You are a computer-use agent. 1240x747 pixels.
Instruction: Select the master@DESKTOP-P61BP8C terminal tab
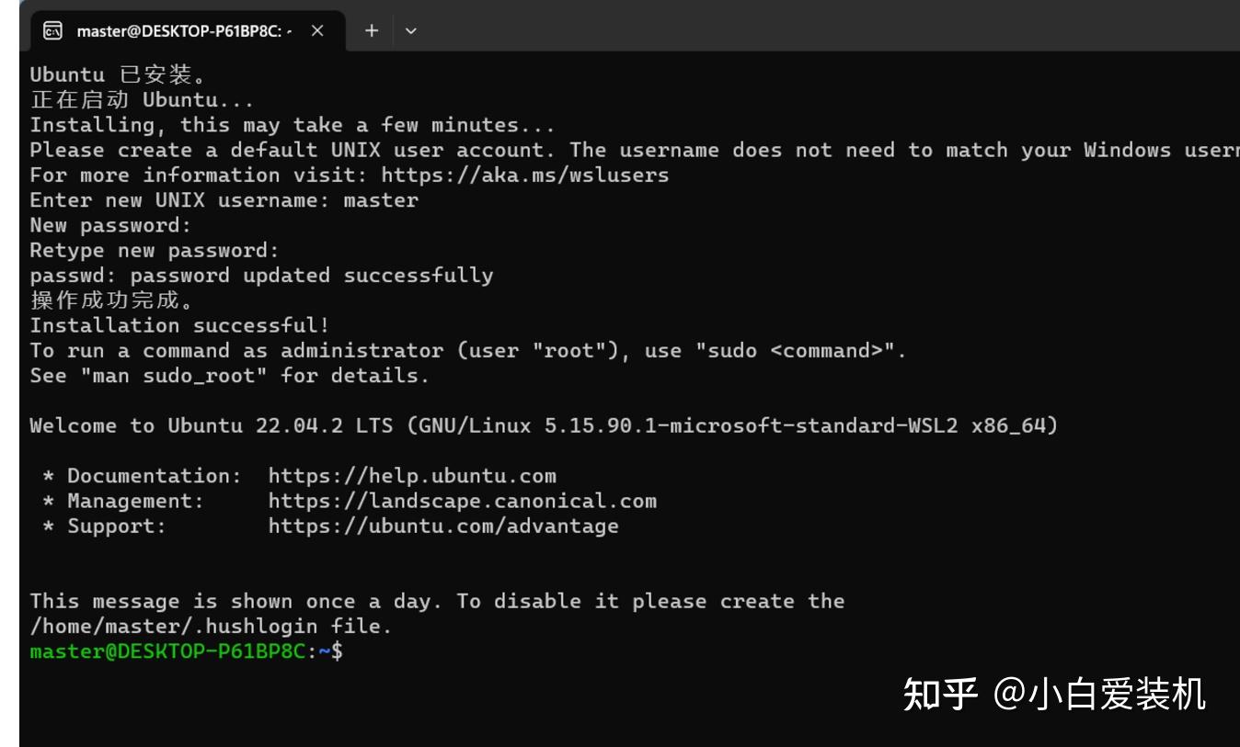tap(184, 29)
